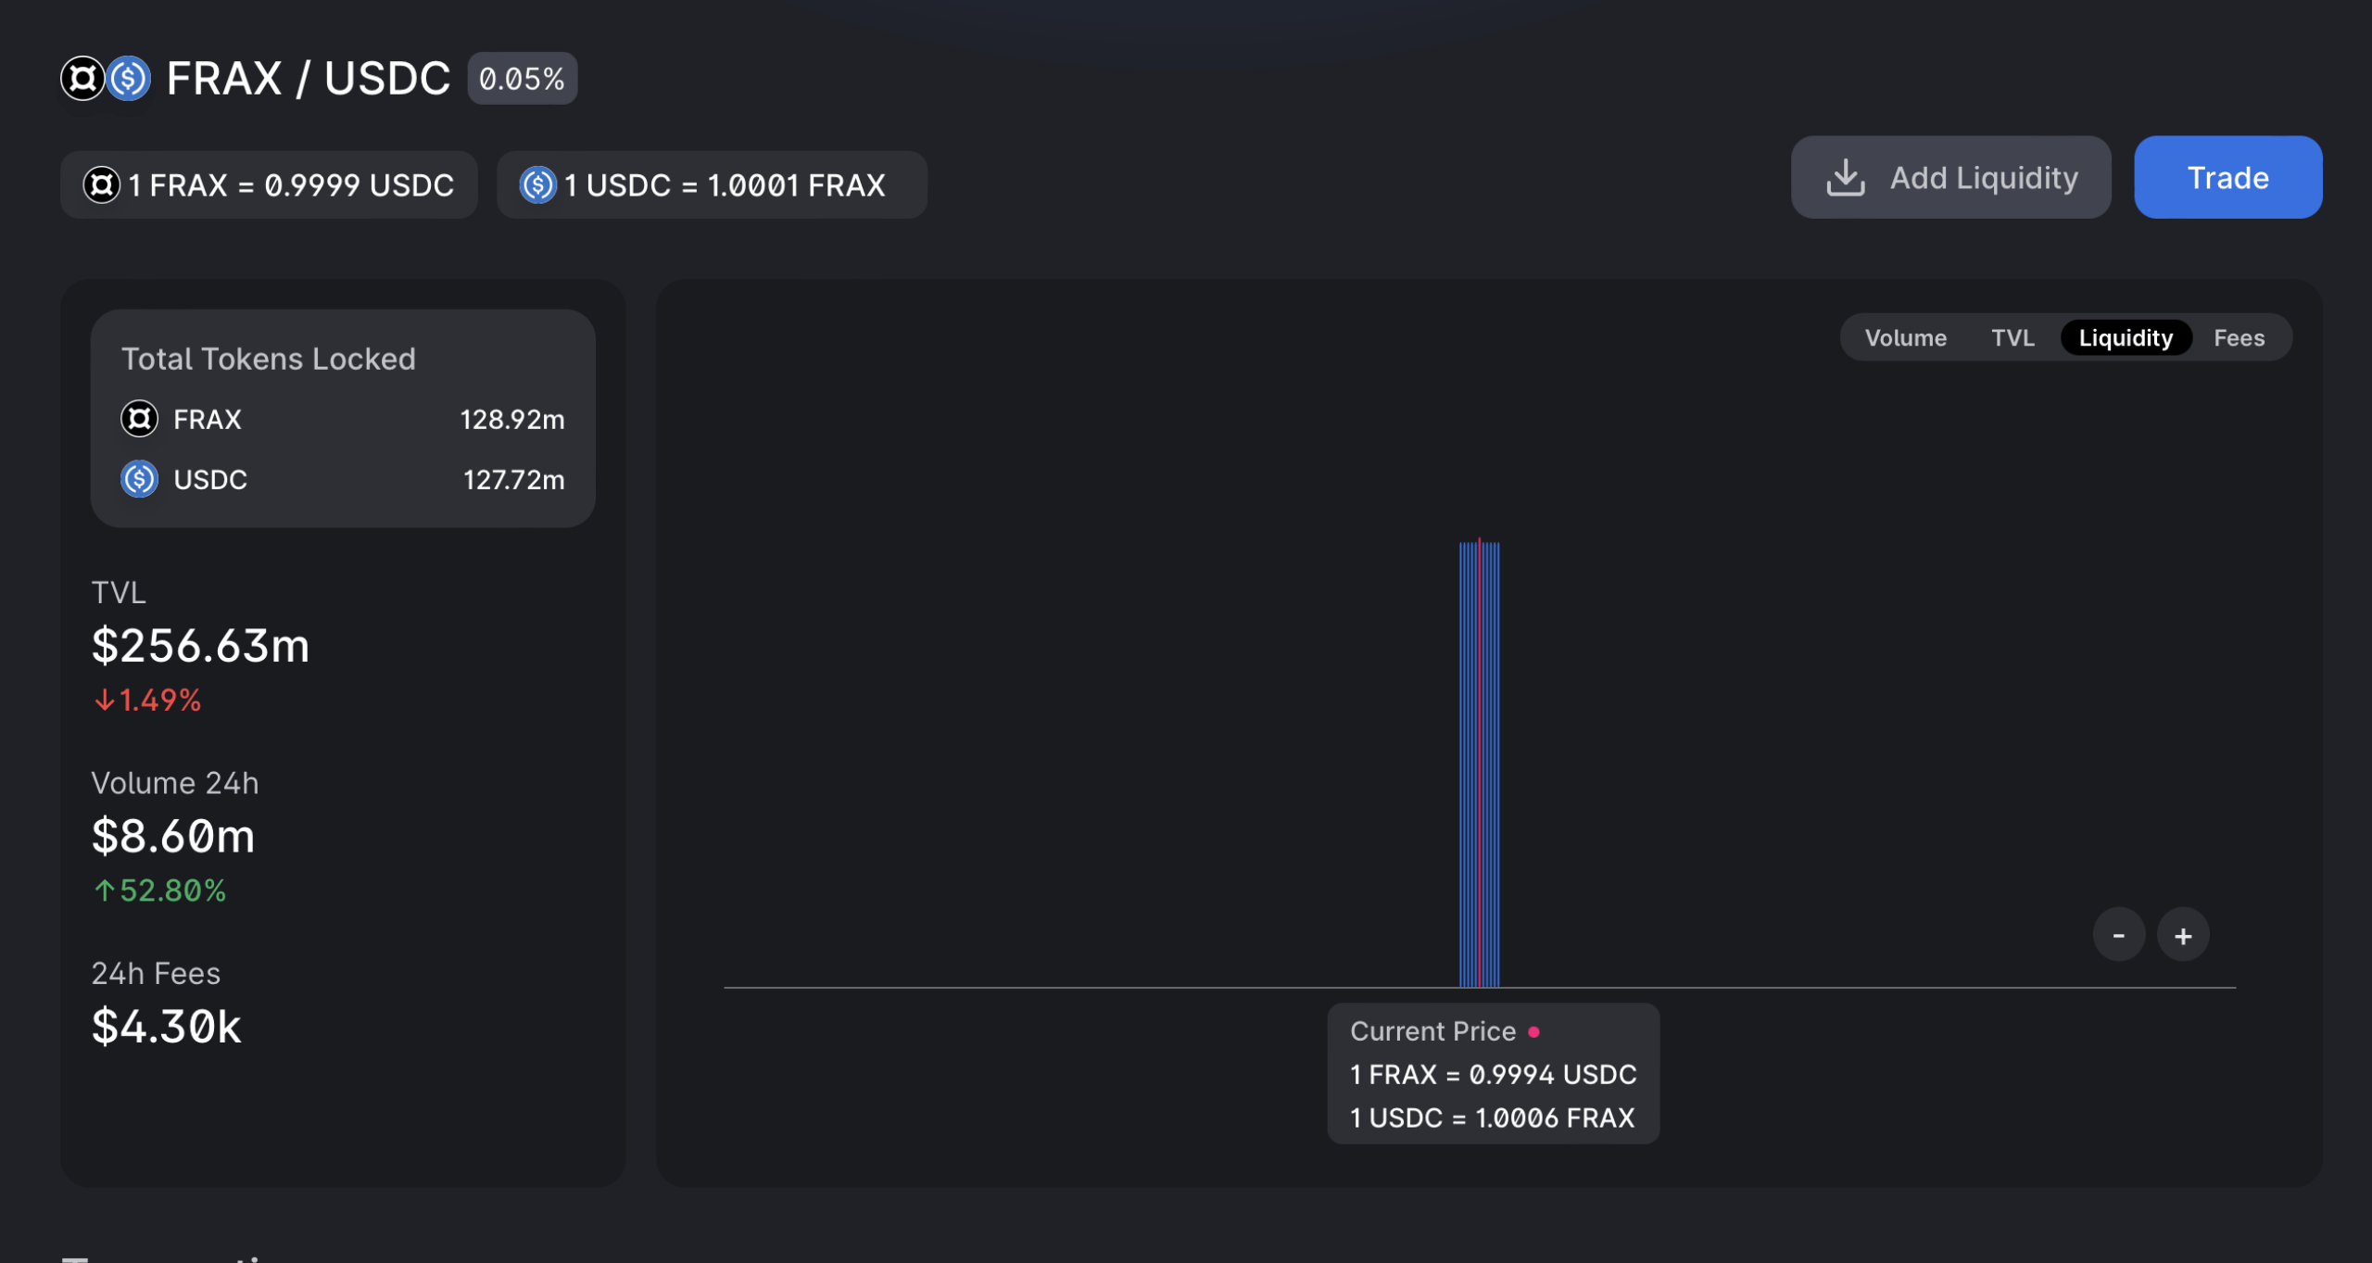Zoom in the liquidity chart with the plus button
The width and height of the screenshot is (2372, 1263).
[2183, 935]
